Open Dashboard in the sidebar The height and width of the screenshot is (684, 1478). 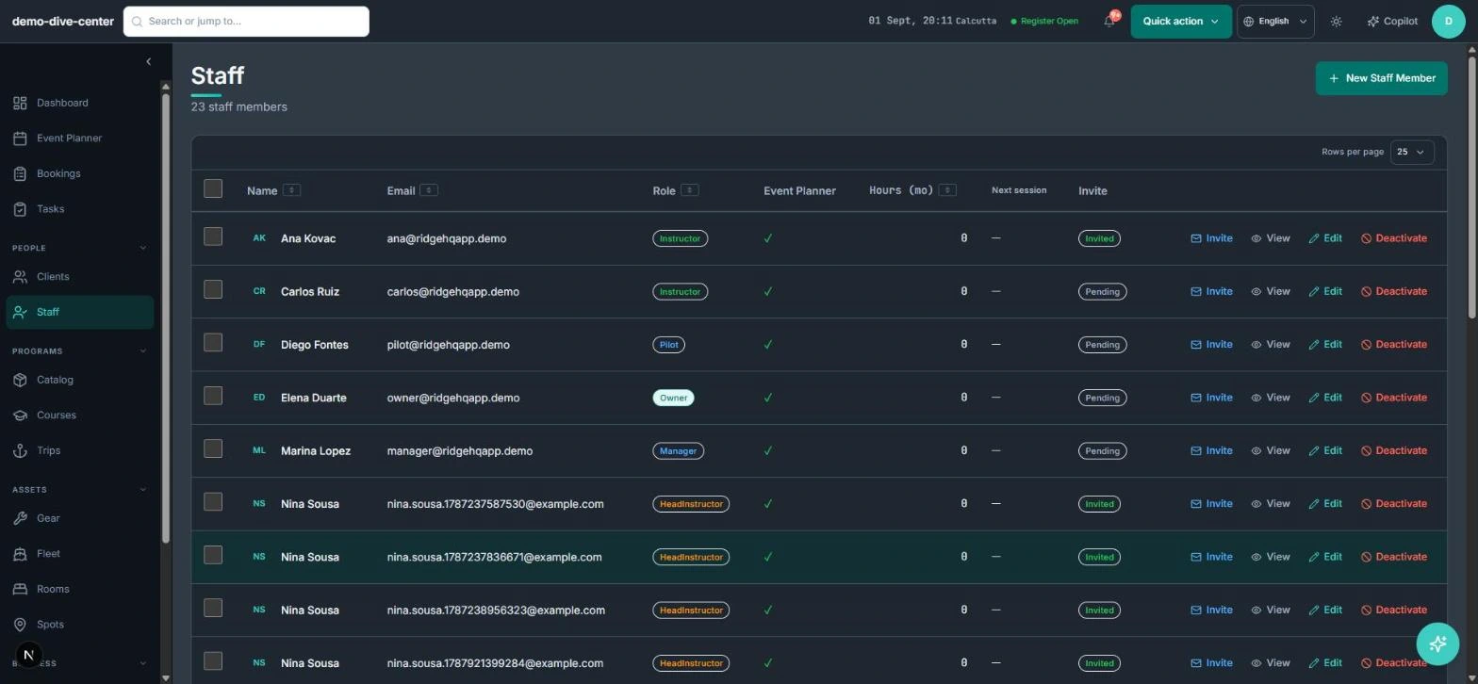coord(80,103)
